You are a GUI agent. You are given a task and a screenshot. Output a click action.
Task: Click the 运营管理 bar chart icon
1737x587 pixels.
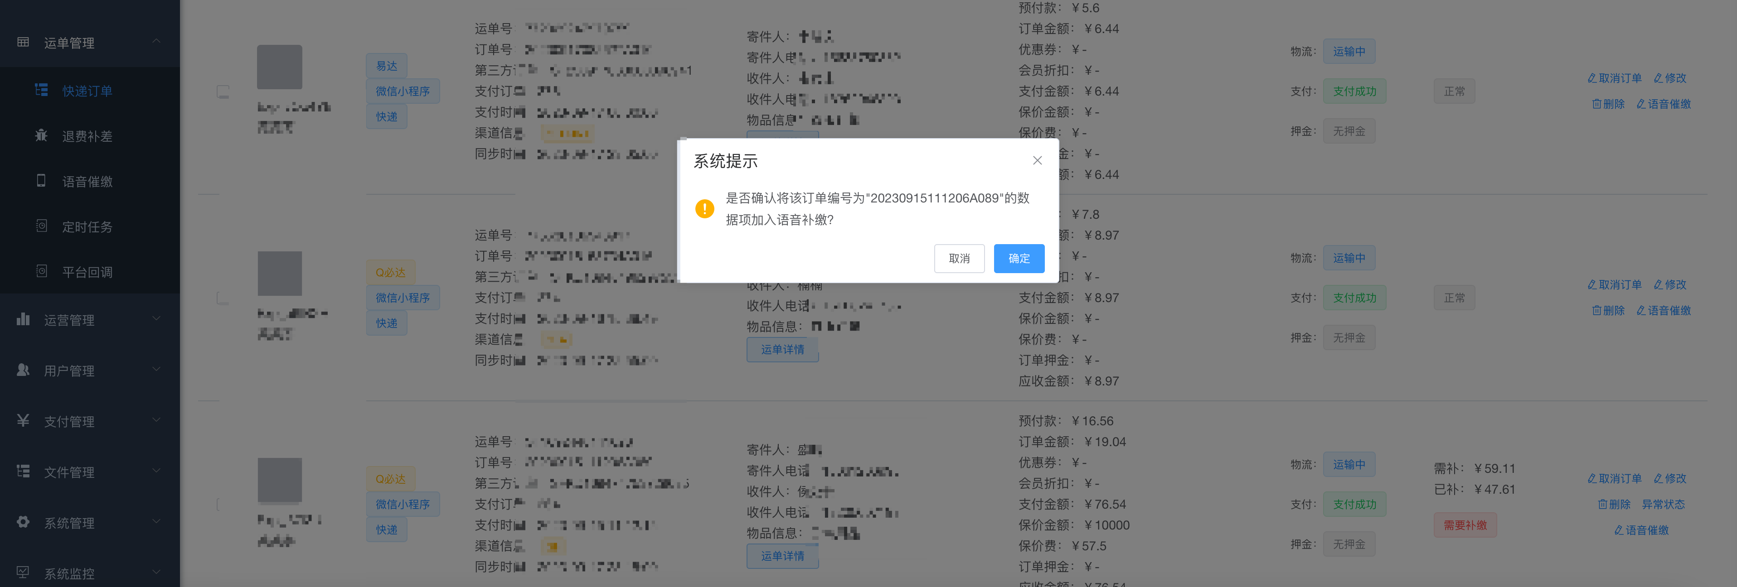tap(23, 319)
